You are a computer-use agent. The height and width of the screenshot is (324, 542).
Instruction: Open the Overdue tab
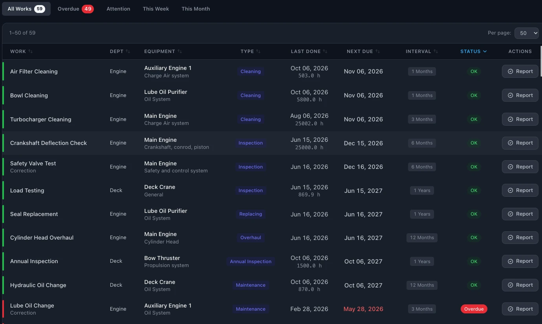[75, 9]
